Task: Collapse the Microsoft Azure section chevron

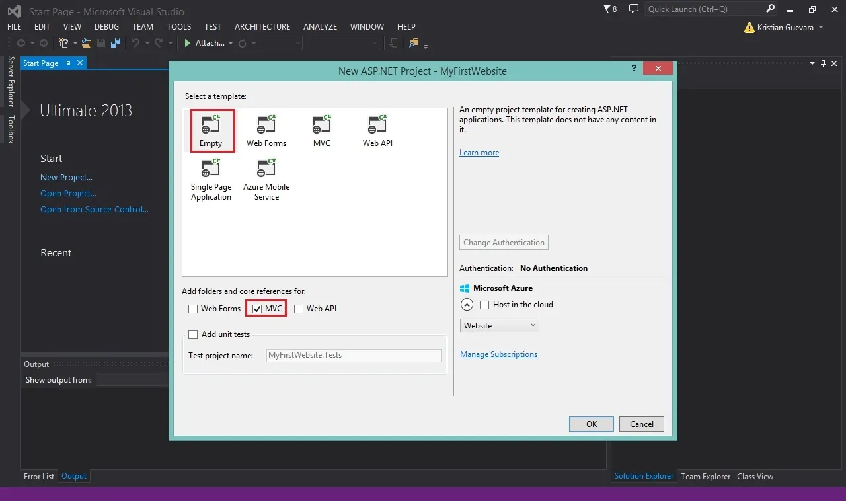Action: click(x=467, y=305)
